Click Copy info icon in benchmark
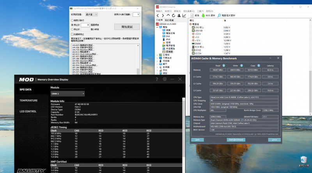312x173 pixels. 259,65
